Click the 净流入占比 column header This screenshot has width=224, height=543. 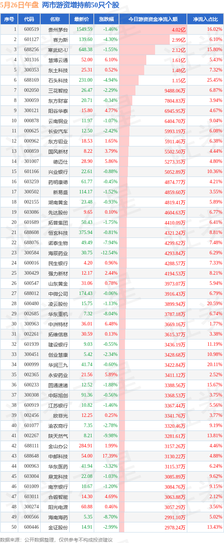[205, 19]
